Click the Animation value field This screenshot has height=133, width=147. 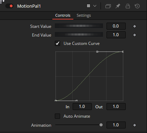pyautogui.click(x=116, y=125)
